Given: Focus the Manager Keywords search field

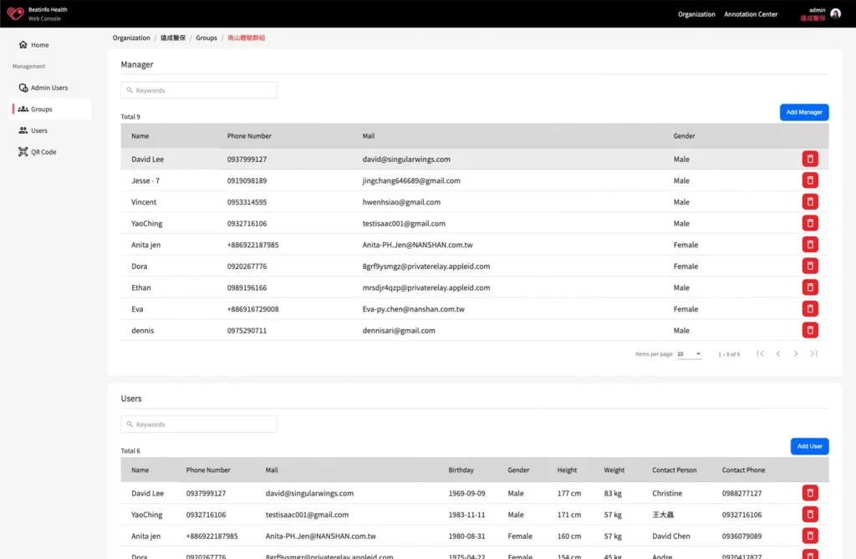Looking at the screenshot, I should [x=199, y=90].
